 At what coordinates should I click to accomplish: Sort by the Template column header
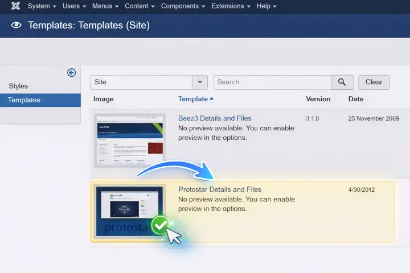tap(195, 99)
